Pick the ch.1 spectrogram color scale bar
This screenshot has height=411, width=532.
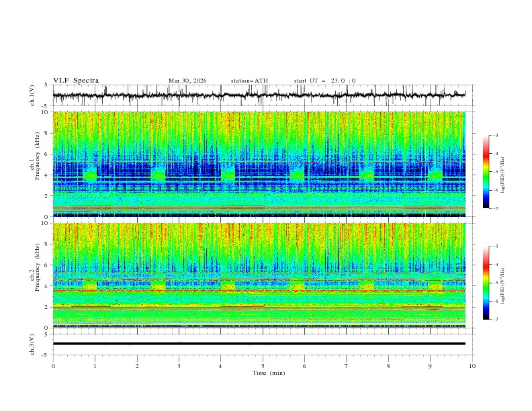click(x=486, y=172)
